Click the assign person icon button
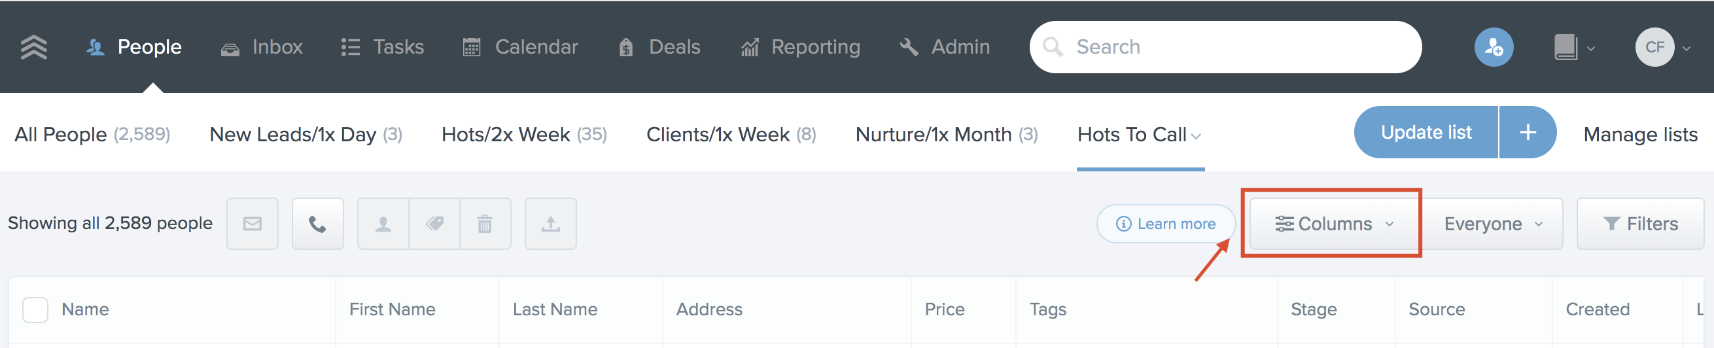Viewport: 1714px width, 348px height. tap(383, 224)
